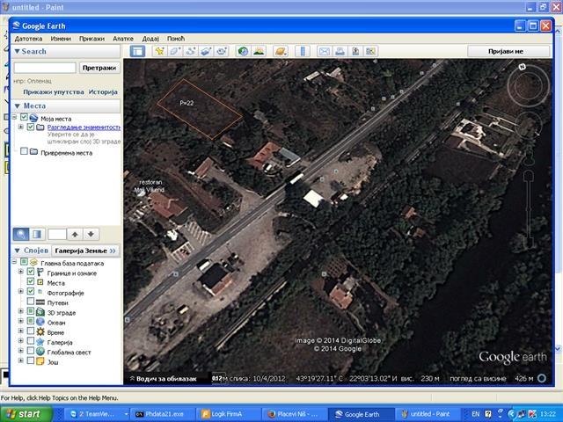Viewport: 563px width, 422px height.
Task: Open the Прикажи menu
Action: pos(91,39)
